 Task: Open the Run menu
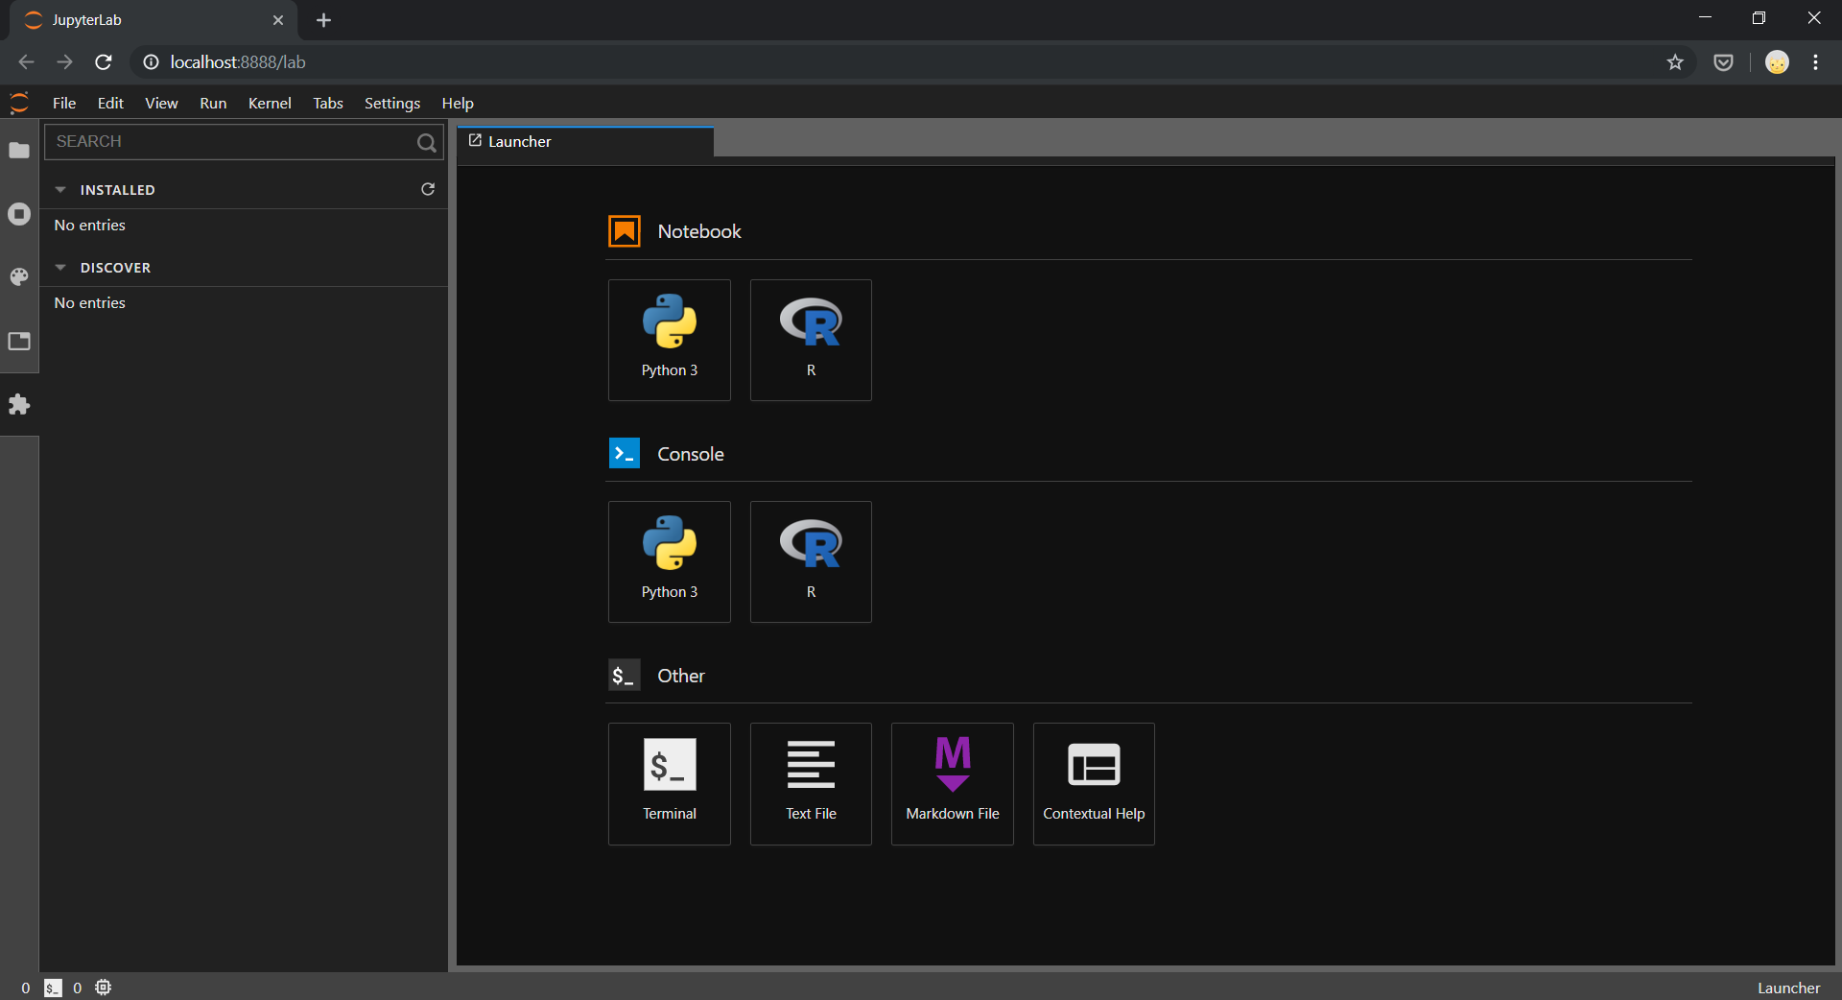pos(213,103)
